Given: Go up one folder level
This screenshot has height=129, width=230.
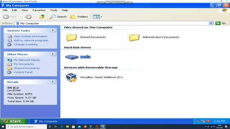Looking at the screenshot, I should click(42, 17).
